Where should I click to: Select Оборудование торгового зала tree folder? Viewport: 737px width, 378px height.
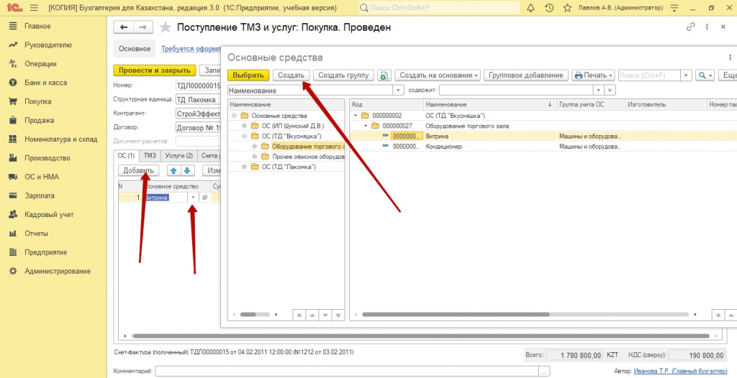(x=308, y=147)
